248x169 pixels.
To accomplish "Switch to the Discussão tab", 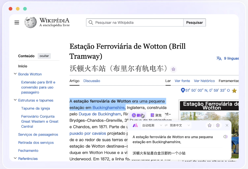I will (x=92, y=81).
